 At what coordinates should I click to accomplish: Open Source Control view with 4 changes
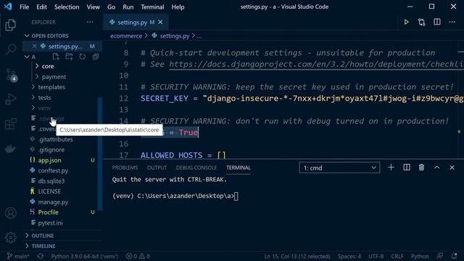[12, 75]
